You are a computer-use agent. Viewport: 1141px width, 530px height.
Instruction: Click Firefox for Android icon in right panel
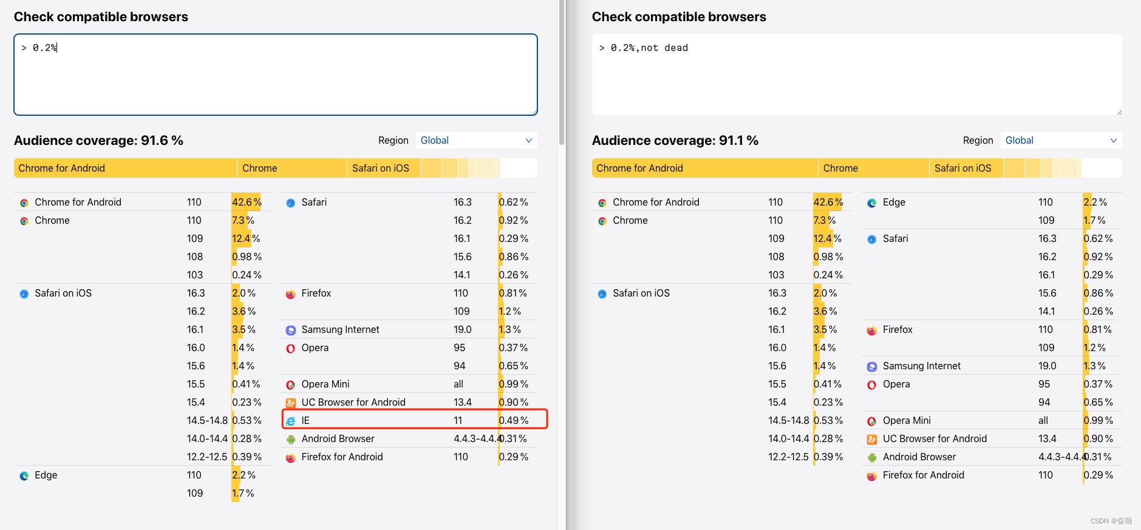click(x=872, y=476)
